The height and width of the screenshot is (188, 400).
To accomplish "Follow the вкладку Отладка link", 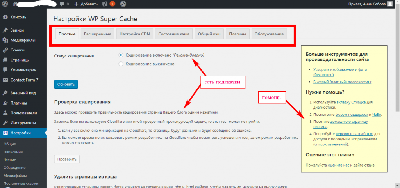I will 351,102.
